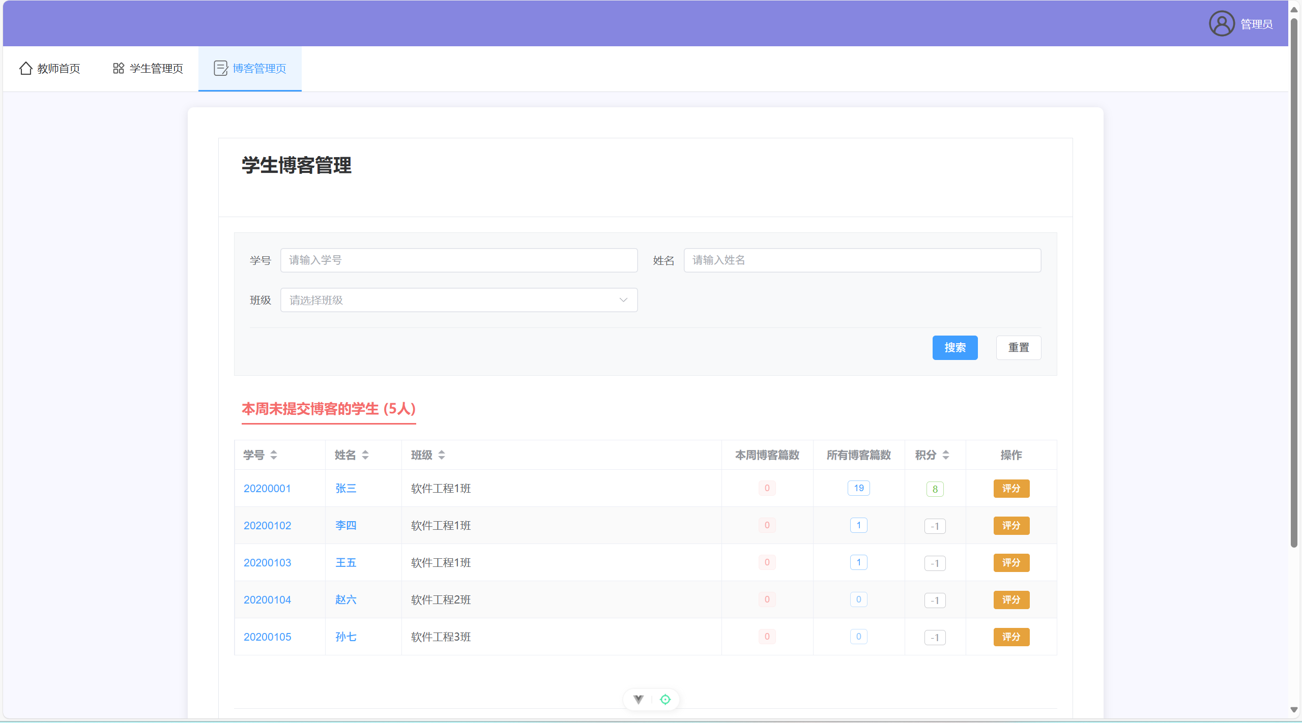Screen dimensions: 1302x723
Task: Click the admin user avatar icon
Action: click(1221, 24)
